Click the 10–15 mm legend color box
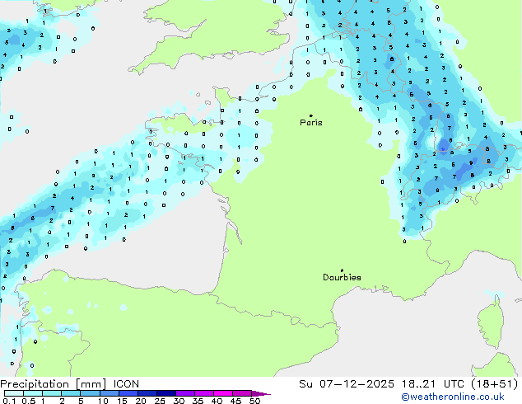This screenshot has height=404, width=522. click(110, 393)
